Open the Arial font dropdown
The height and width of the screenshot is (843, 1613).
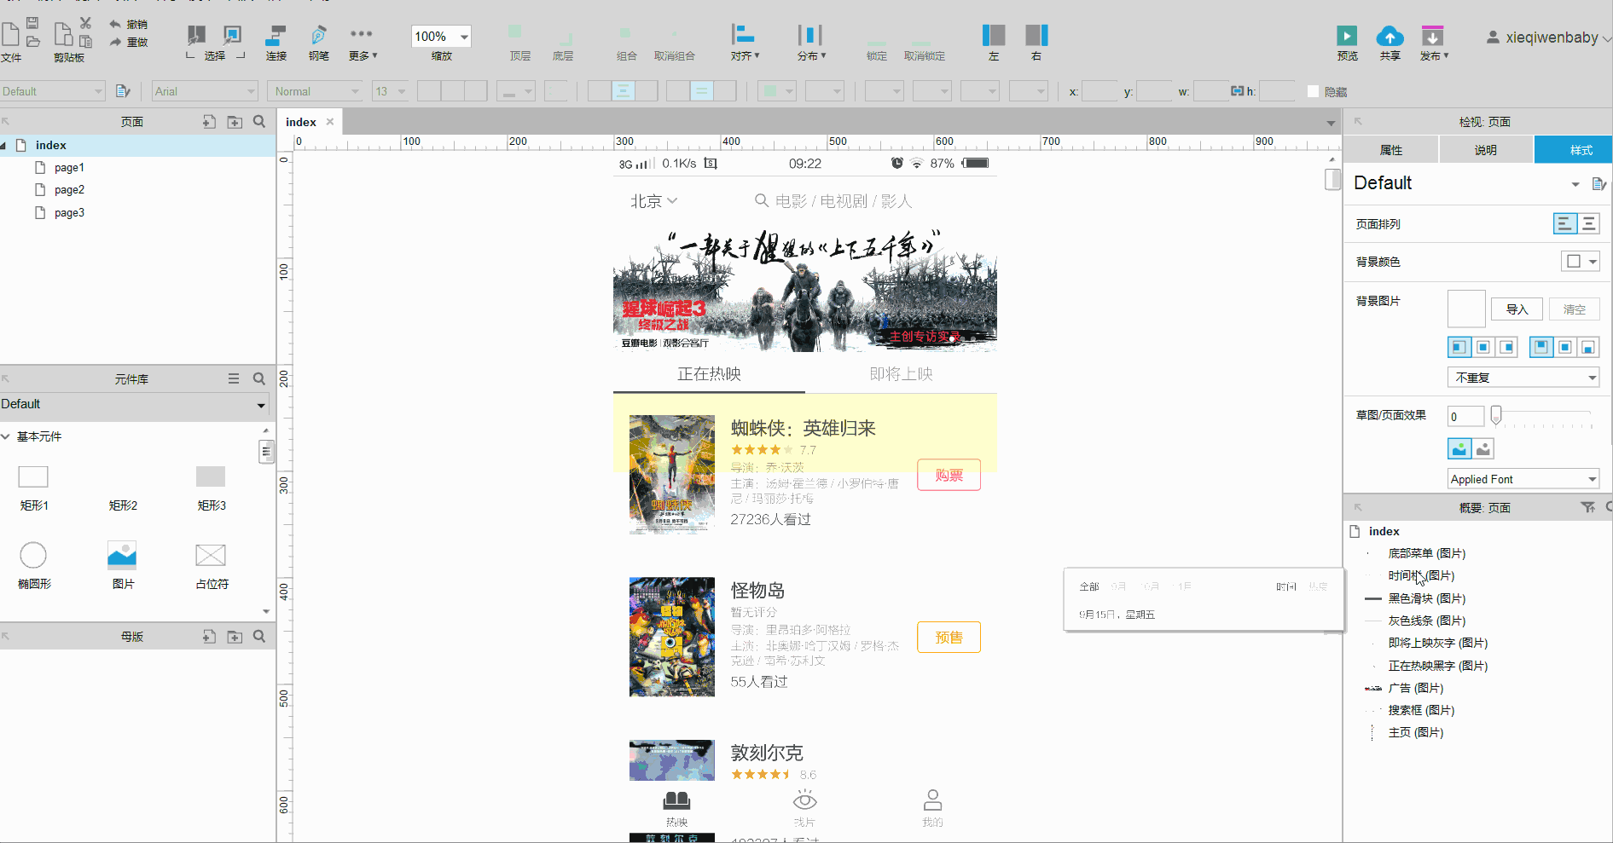tap(205, 91)
